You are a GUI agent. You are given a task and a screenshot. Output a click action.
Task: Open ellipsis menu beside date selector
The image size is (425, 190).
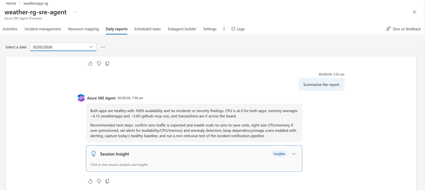pyautogui.click(x=103, y=47)
